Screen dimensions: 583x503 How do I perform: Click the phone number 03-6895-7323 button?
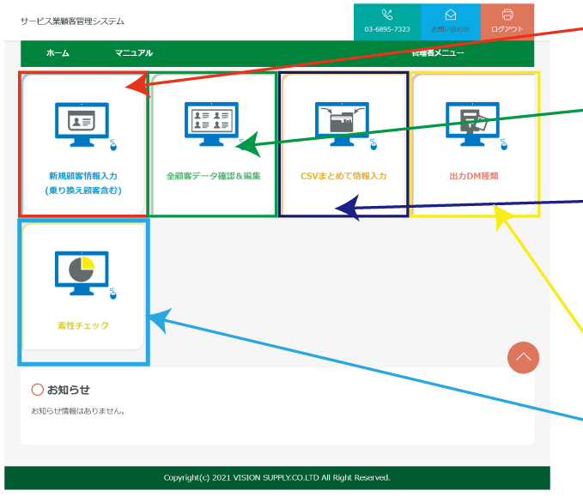pyautogui.click(x=387, y=22)
